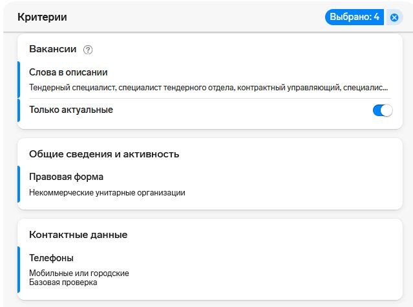Open the Правовая форма criterion

pyautogui.click(x=66, y=177)
